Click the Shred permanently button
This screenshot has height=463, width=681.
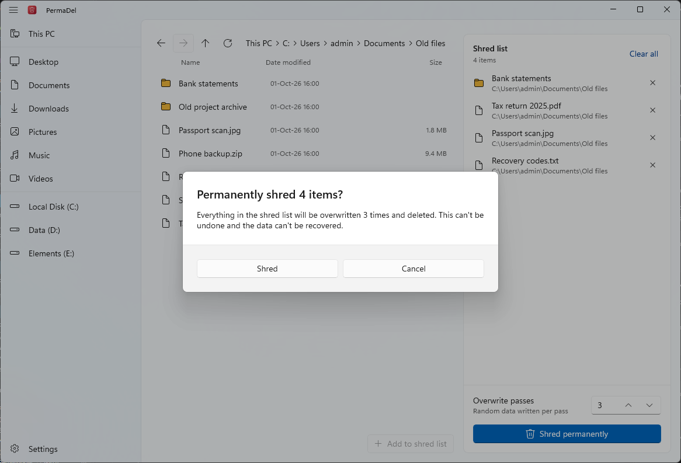coord(567,434)
